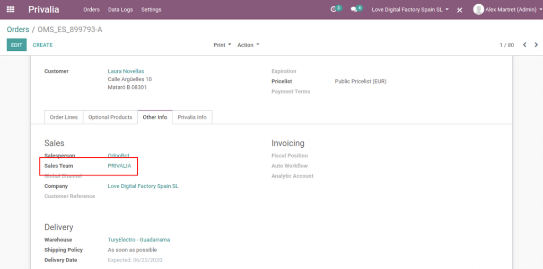Click the address line Calle Argüelles 10
543x269 pixels.
(129, 79)
